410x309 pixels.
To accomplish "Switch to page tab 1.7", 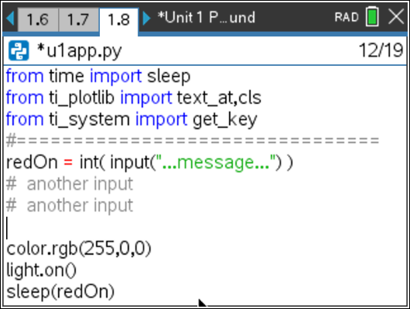I will tap(78, 19).
